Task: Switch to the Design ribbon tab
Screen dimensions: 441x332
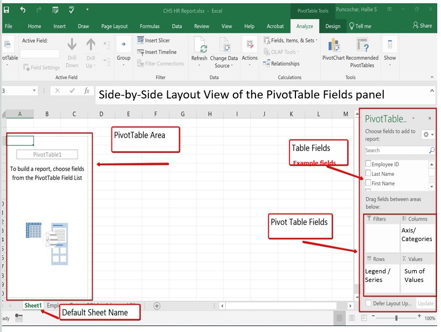Action: [x=333, y=26]
